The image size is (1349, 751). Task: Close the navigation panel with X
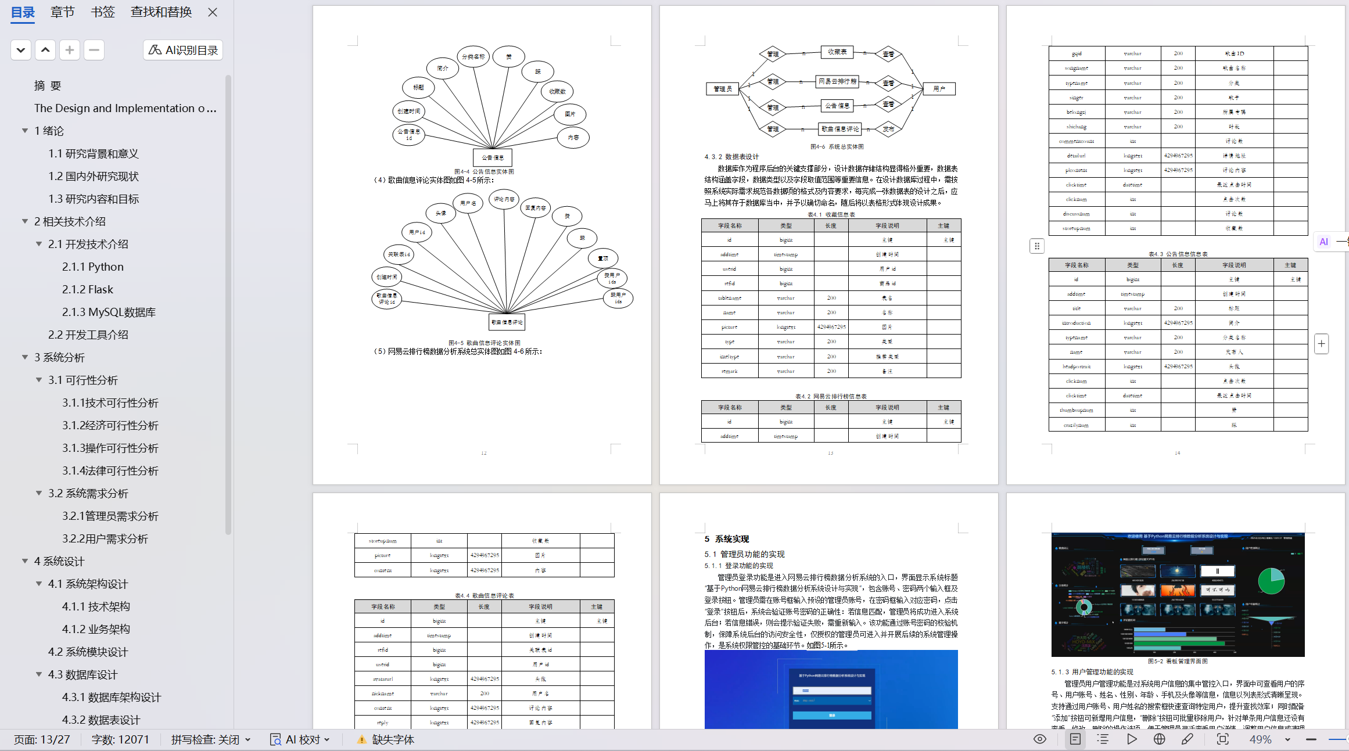point(213,12)
